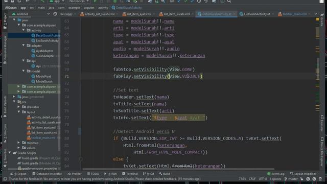Click the CRLF line separator in status bar
The image size is (327, 184).
point(252,179)
